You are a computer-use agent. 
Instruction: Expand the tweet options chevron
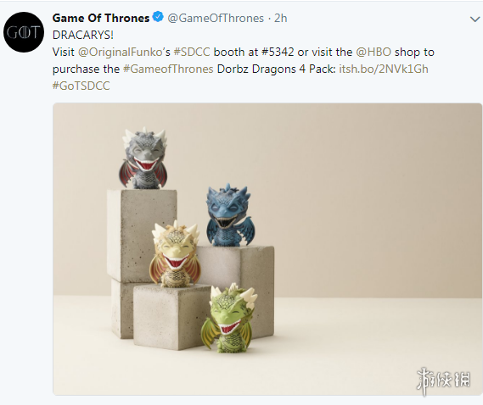475,19
